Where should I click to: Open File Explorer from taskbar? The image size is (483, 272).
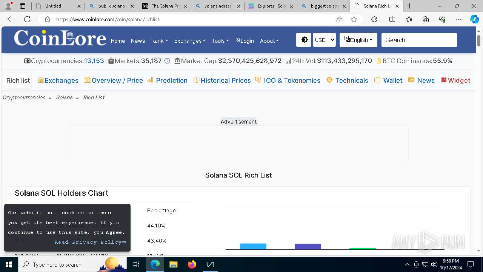tap(173, 264)
